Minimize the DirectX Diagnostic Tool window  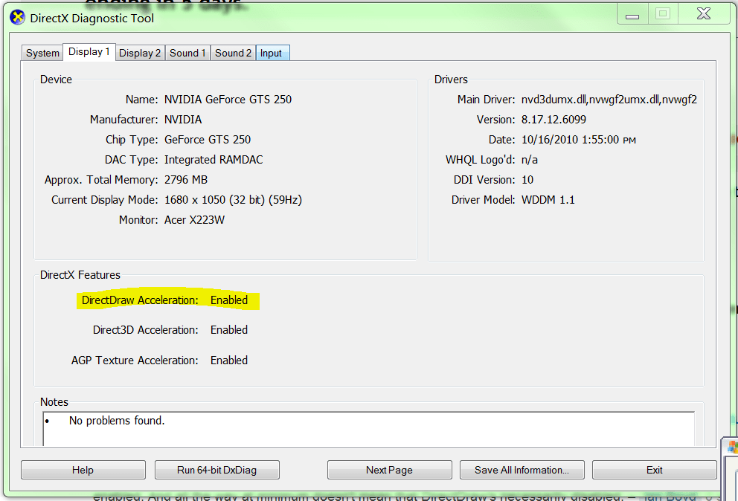[632, 14]
